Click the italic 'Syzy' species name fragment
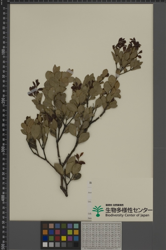Screen dimensions: 166x250 click(x=90, y=192)
